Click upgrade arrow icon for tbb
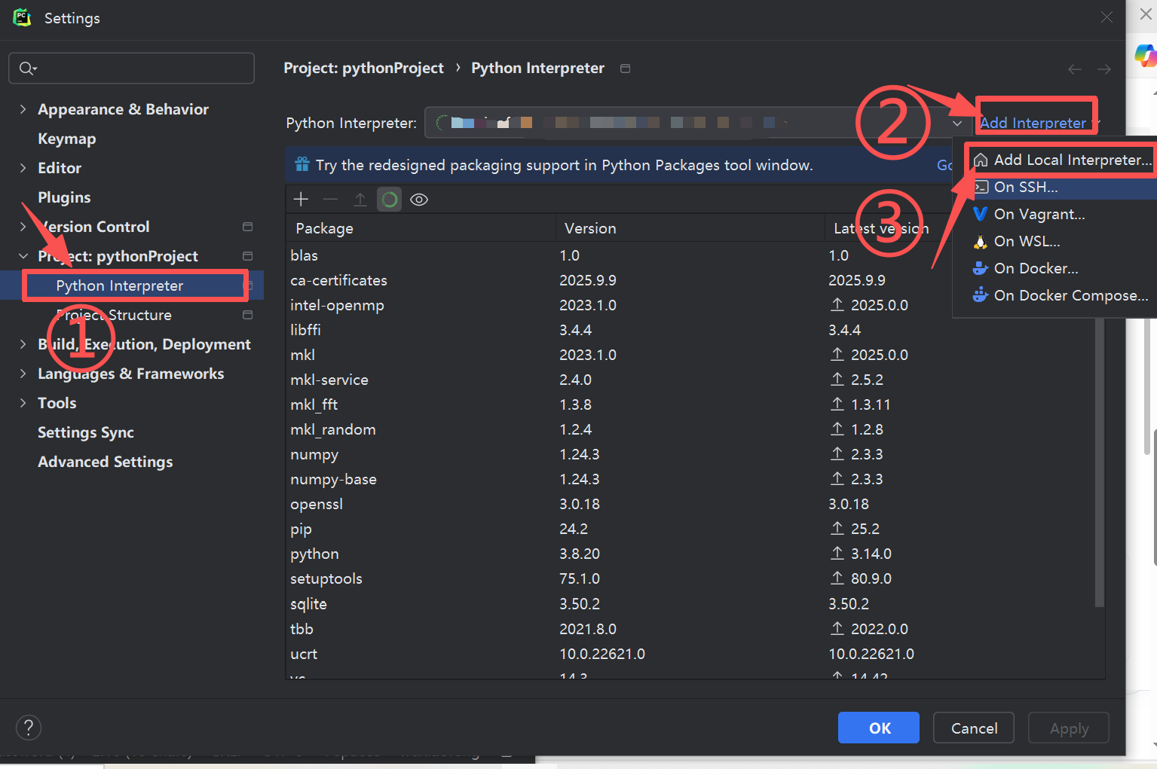This screenshot has width=1157, height=769. click(x=837, y=627)
